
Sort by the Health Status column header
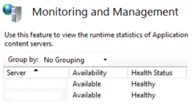coord(152,73)
